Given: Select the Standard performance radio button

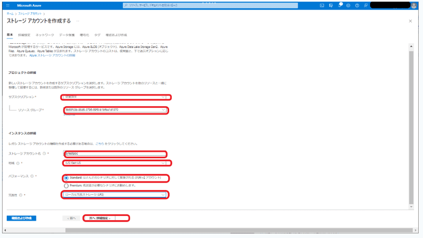Looking at the screenshot, I should pos(66,178).
